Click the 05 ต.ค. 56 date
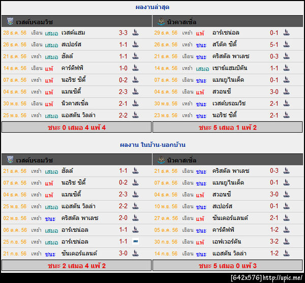The width and height of the screenshot is (305, 283). (166, 230)
